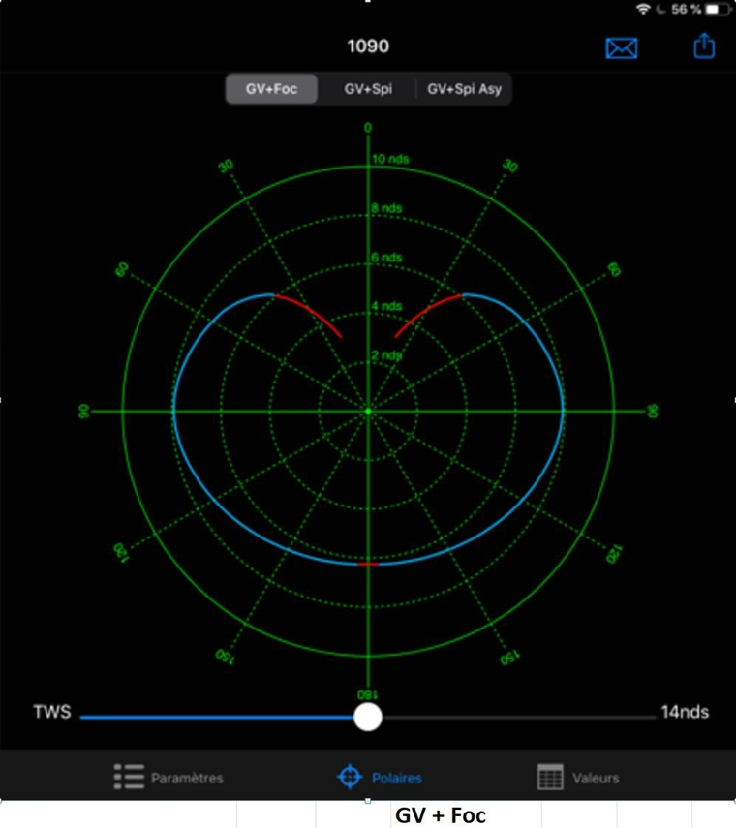Tap the Wi-Fi status icon

[x=642, y=9]
